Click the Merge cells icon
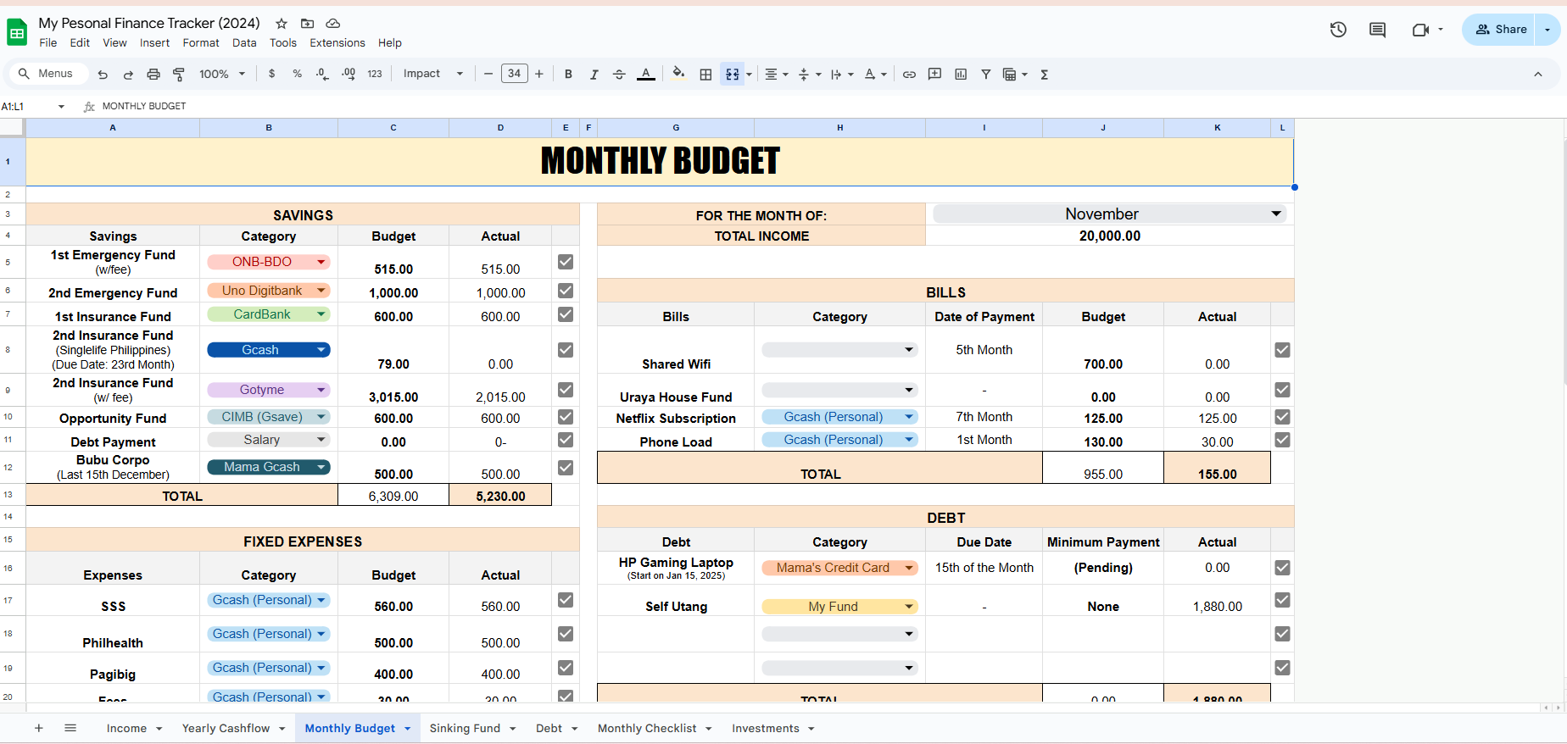Viewport: 1567px width, 744px height. coord(732,75)
